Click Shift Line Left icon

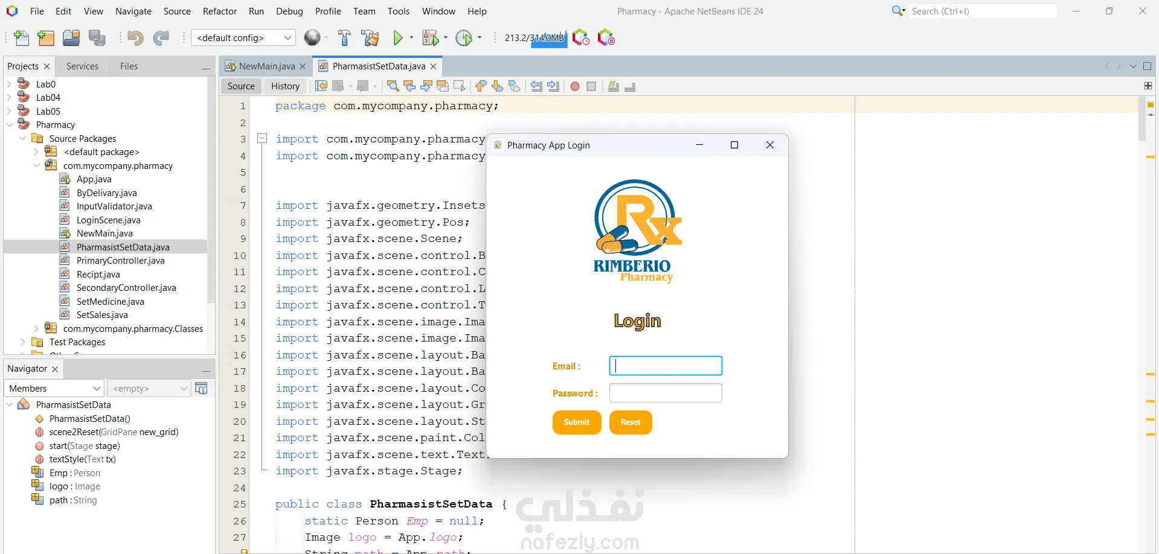coord(536,86)
